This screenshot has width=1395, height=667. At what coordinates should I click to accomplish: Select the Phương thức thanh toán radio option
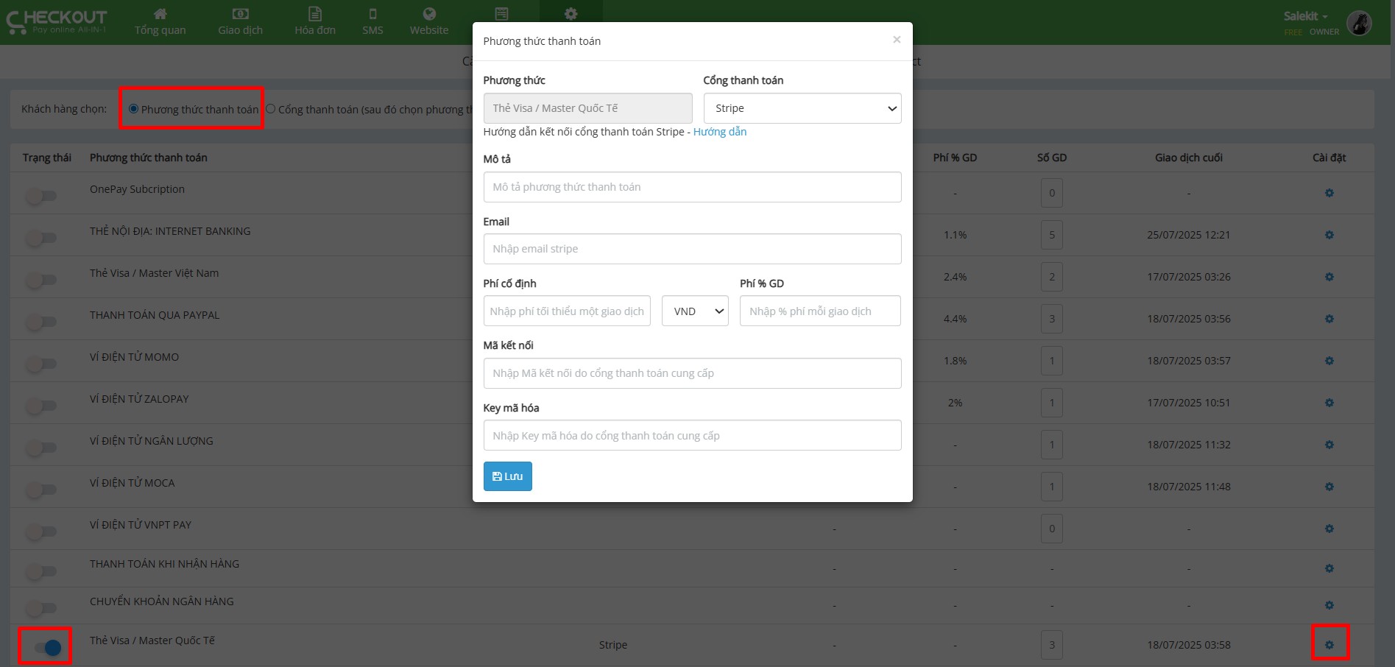133,109
